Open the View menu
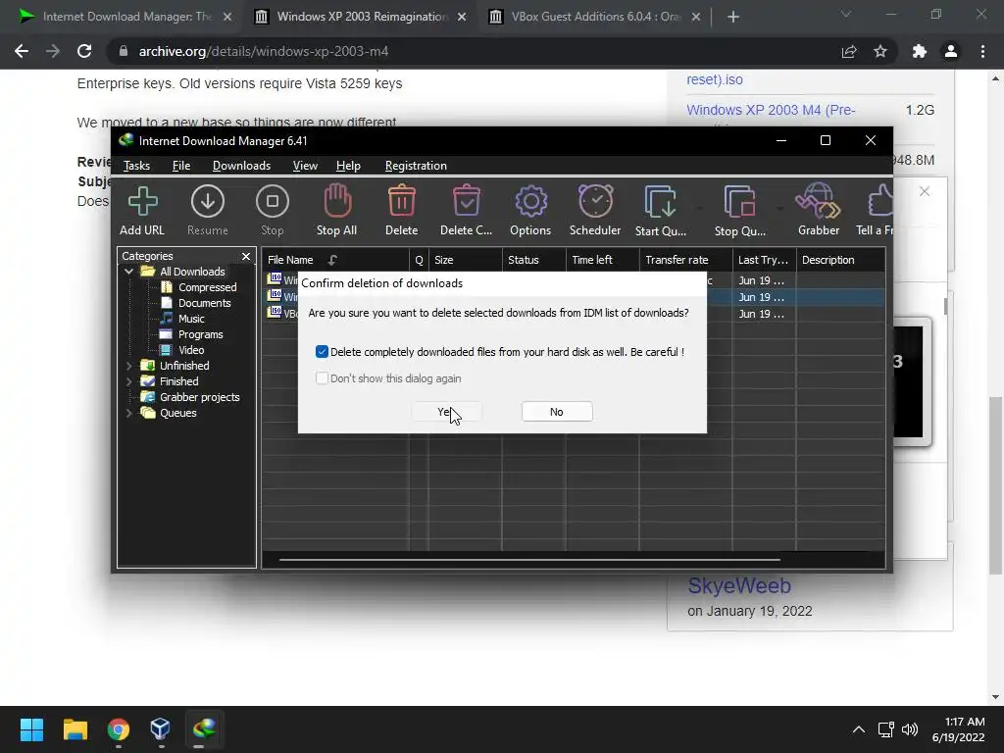This screenshot has width=1004, height=753. tap(305, 165)
